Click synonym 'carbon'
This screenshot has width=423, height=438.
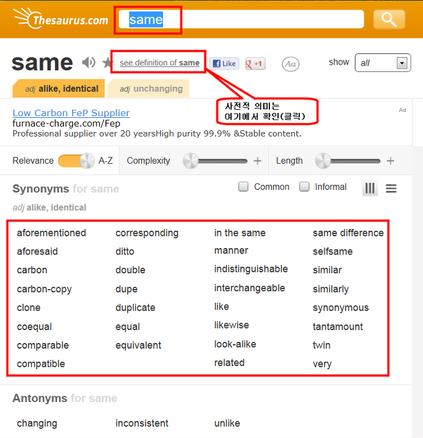32,270
